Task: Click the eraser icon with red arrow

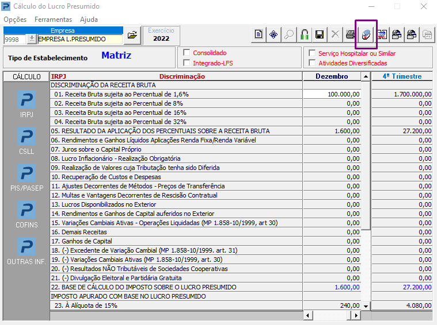Action: click(x=366, y=35)
